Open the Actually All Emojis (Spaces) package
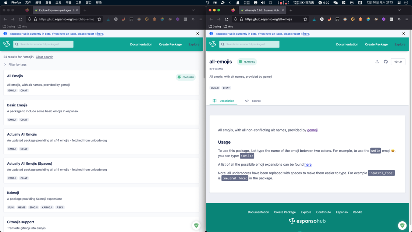This screenshot has width=412, height=232. 29,164
